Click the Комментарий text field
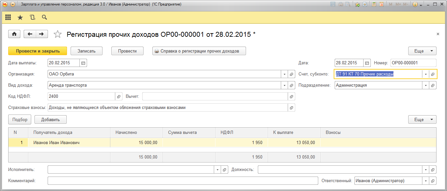447x191 pixels. (x=183, y=181)
